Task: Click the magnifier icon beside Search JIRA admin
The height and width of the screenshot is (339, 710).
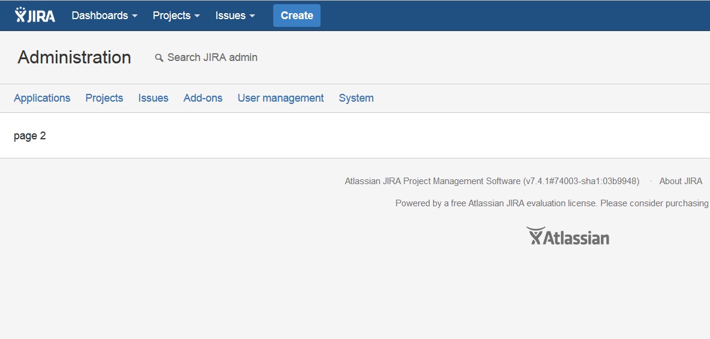Action: point(159,58)
